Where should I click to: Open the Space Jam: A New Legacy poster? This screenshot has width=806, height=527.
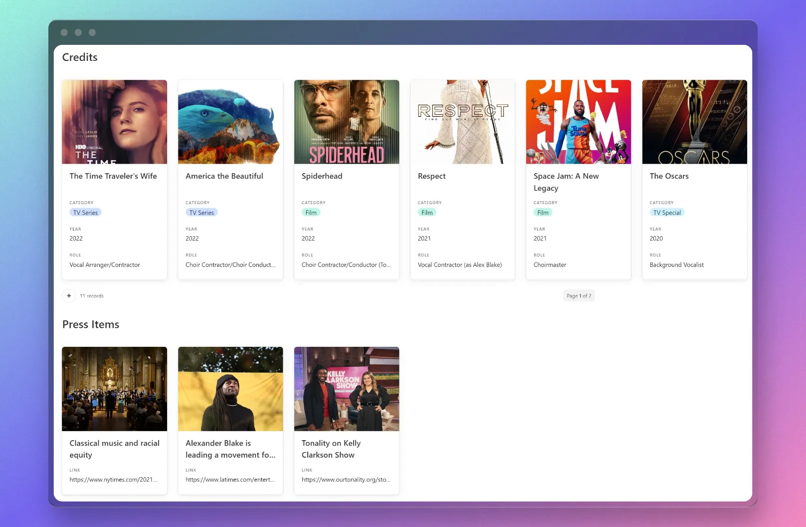click(x=578, y=121)
